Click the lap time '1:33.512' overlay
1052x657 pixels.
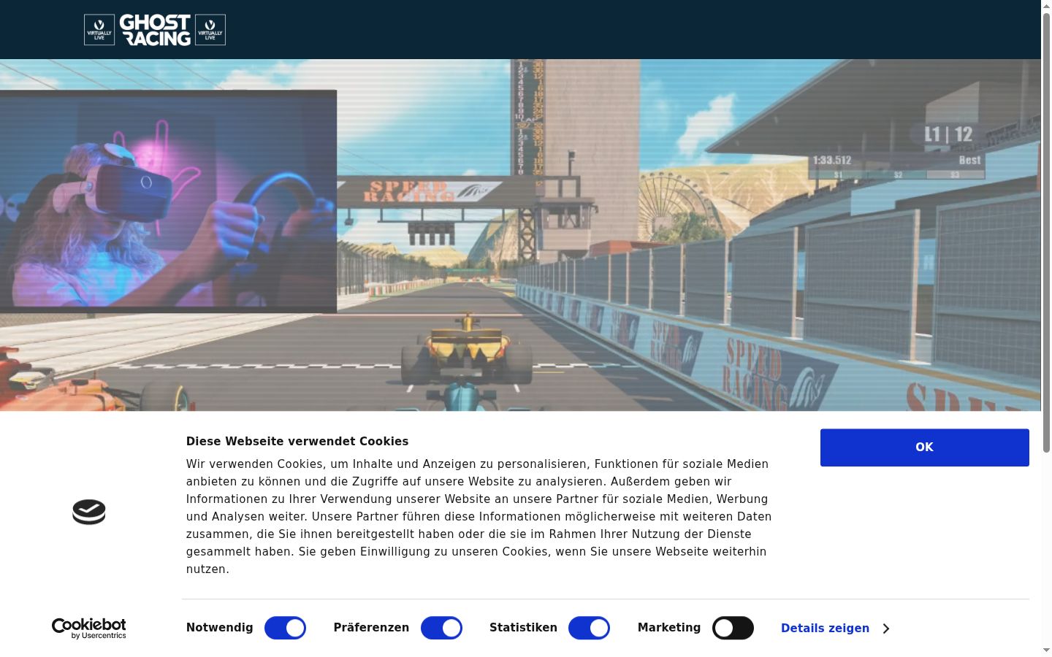coord(832,161)
